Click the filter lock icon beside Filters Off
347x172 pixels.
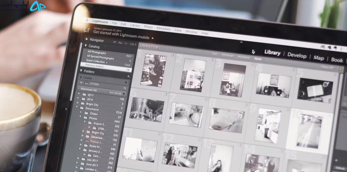[340, 69]
